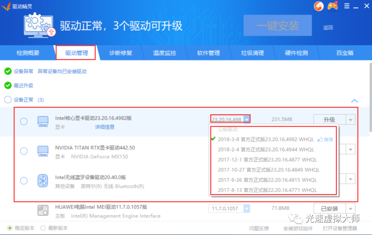Select the Intel核心显卡驱动 row radio

pyautogui.click(x=24, y=121)
